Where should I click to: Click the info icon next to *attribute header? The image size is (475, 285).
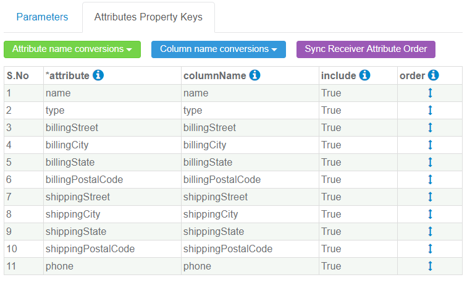tap(98, 75)
